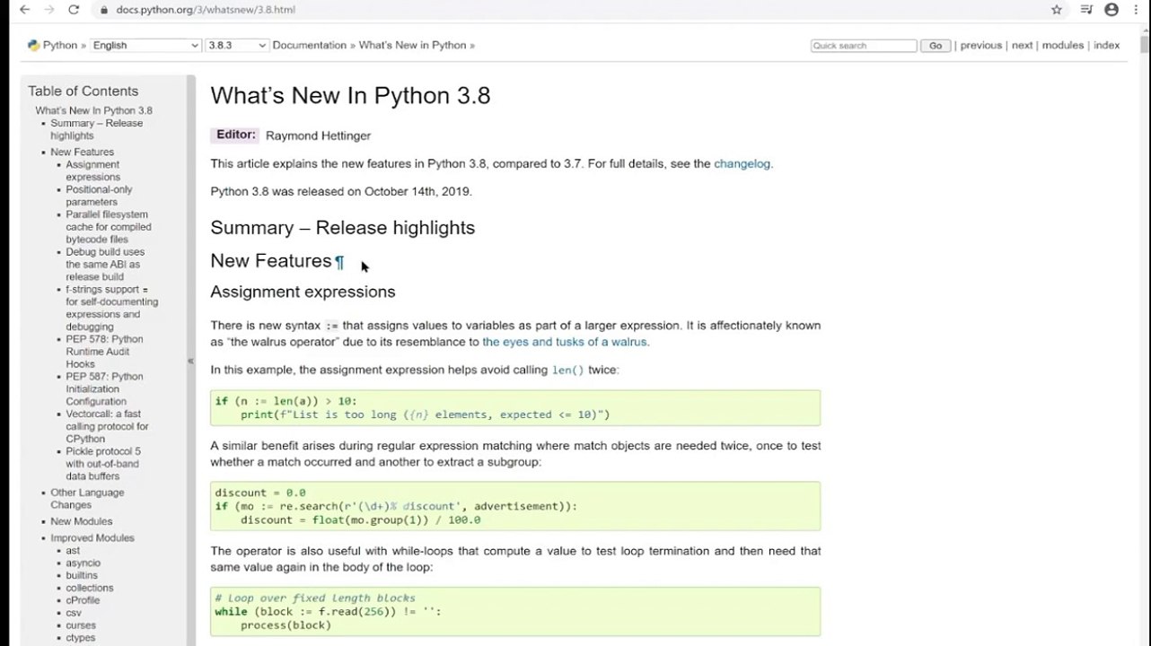Go to the next topic link
The width and height of the screenshot is (1151, 646).
point(1023,45)
